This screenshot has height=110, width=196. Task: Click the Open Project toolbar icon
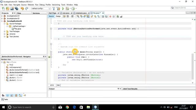click(x=12, y=9)
